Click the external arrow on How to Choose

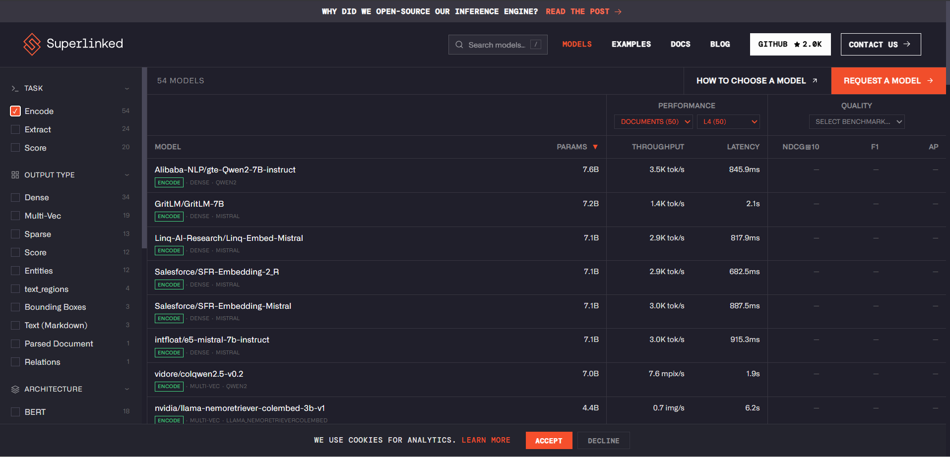pyautogui.click(x=815, y=80)
